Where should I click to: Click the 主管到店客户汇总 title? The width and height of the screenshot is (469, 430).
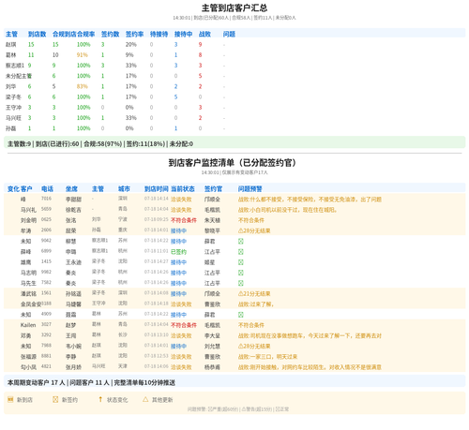(234, 7)
